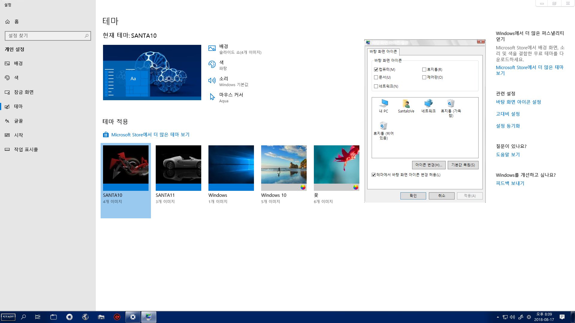
Task: Click 기본값 복원(S) button
Action: [x=463, y=165]
